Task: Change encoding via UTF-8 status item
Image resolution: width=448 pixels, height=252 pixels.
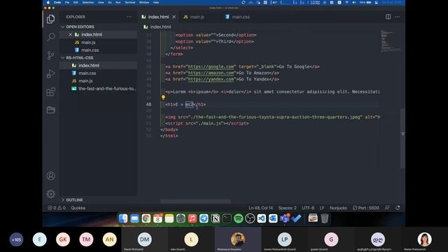Action: pyautogui.click(x=308, y=208)
